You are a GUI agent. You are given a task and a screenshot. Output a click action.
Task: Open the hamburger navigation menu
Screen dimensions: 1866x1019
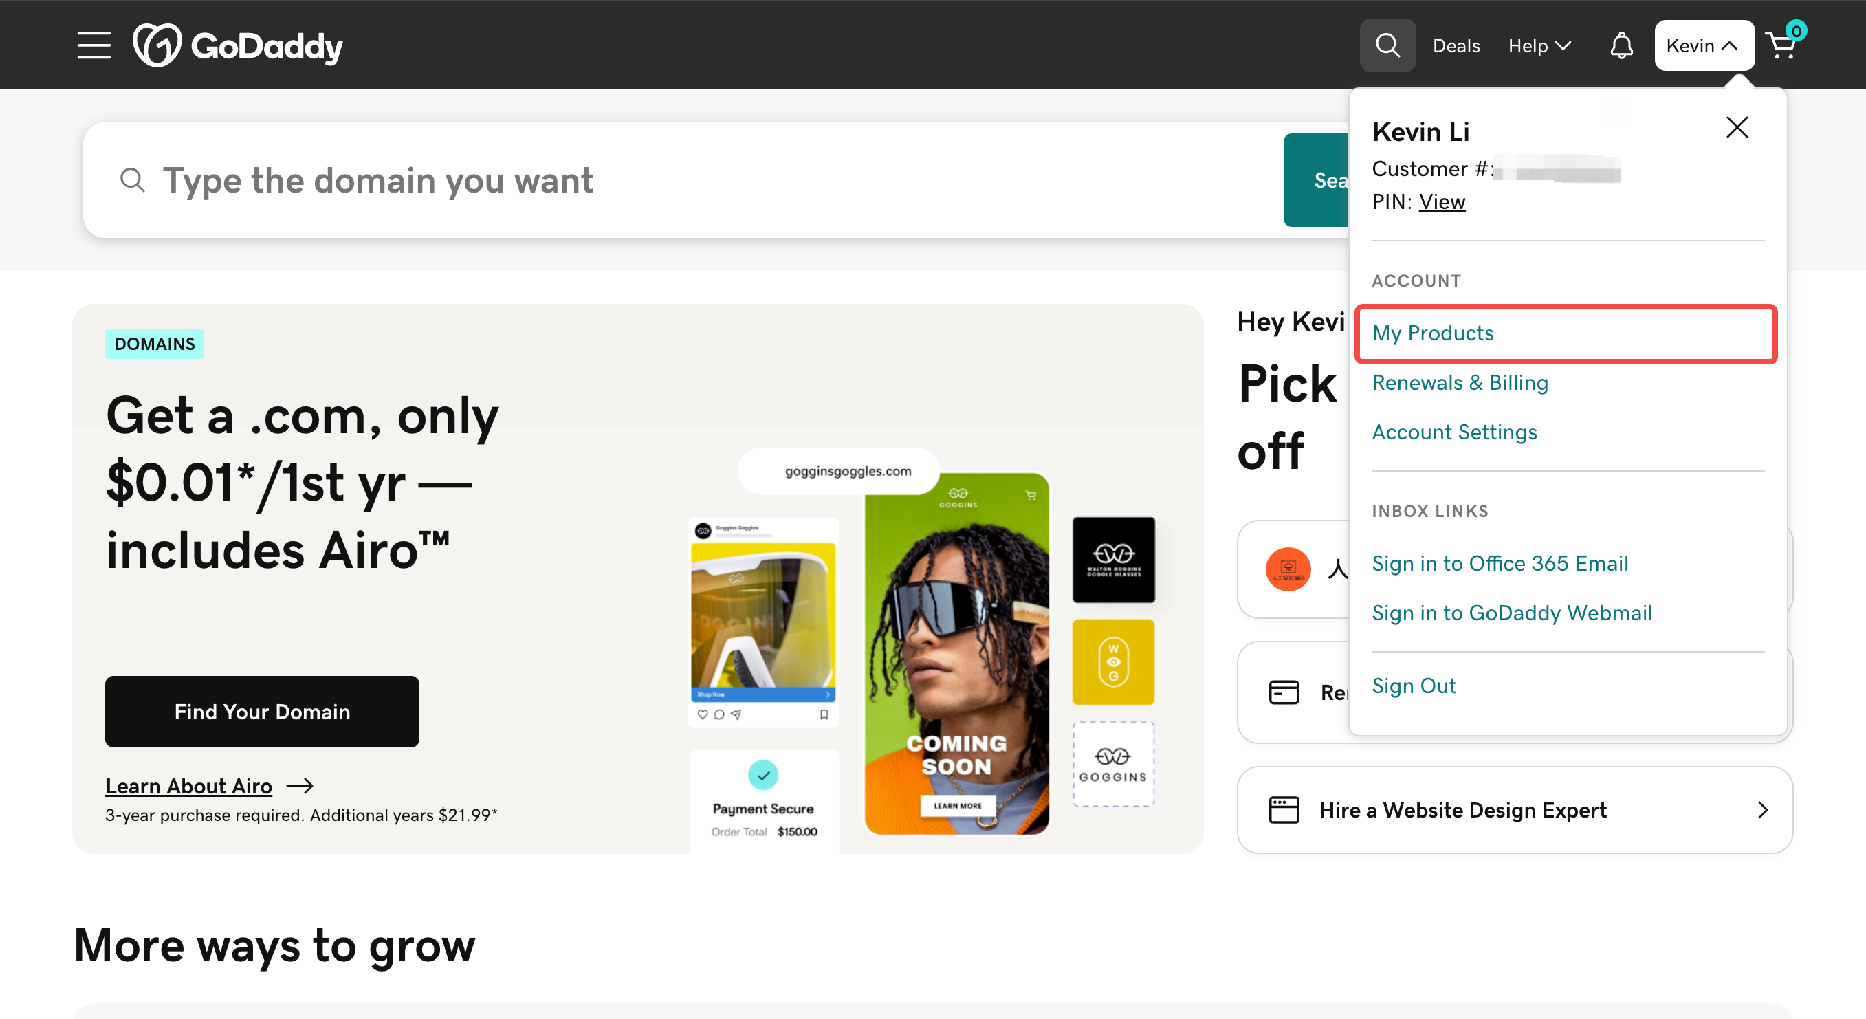[94, 45]
